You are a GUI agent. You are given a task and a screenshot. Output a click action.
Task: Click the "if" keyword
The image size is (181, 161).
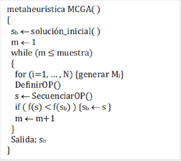tap(17, 107)
